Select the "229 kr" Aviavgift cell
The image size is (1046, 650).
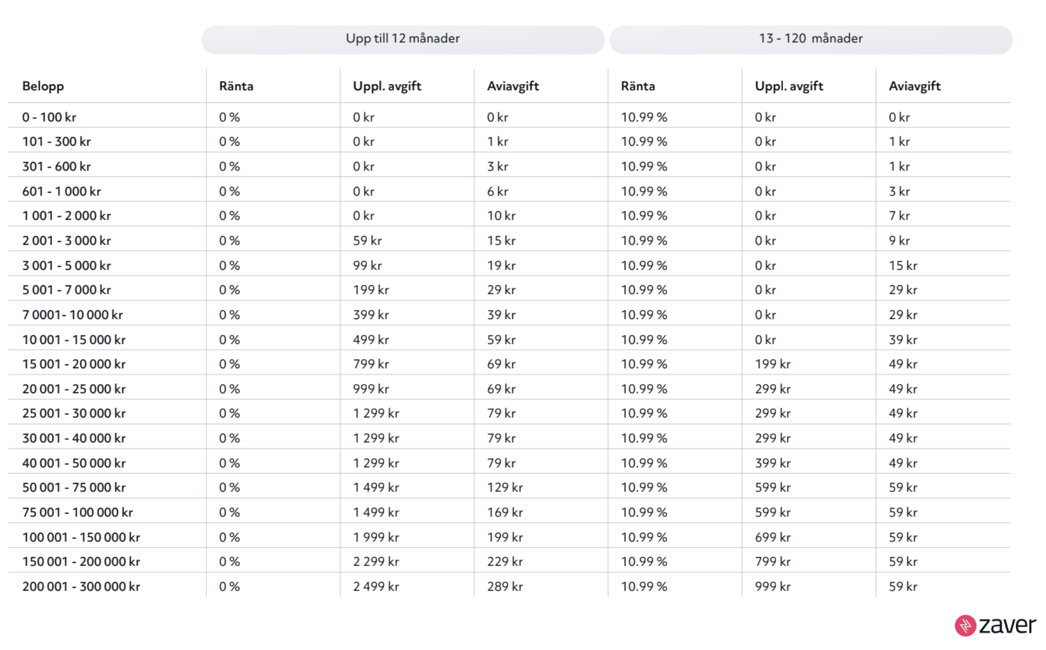point(505,562)
